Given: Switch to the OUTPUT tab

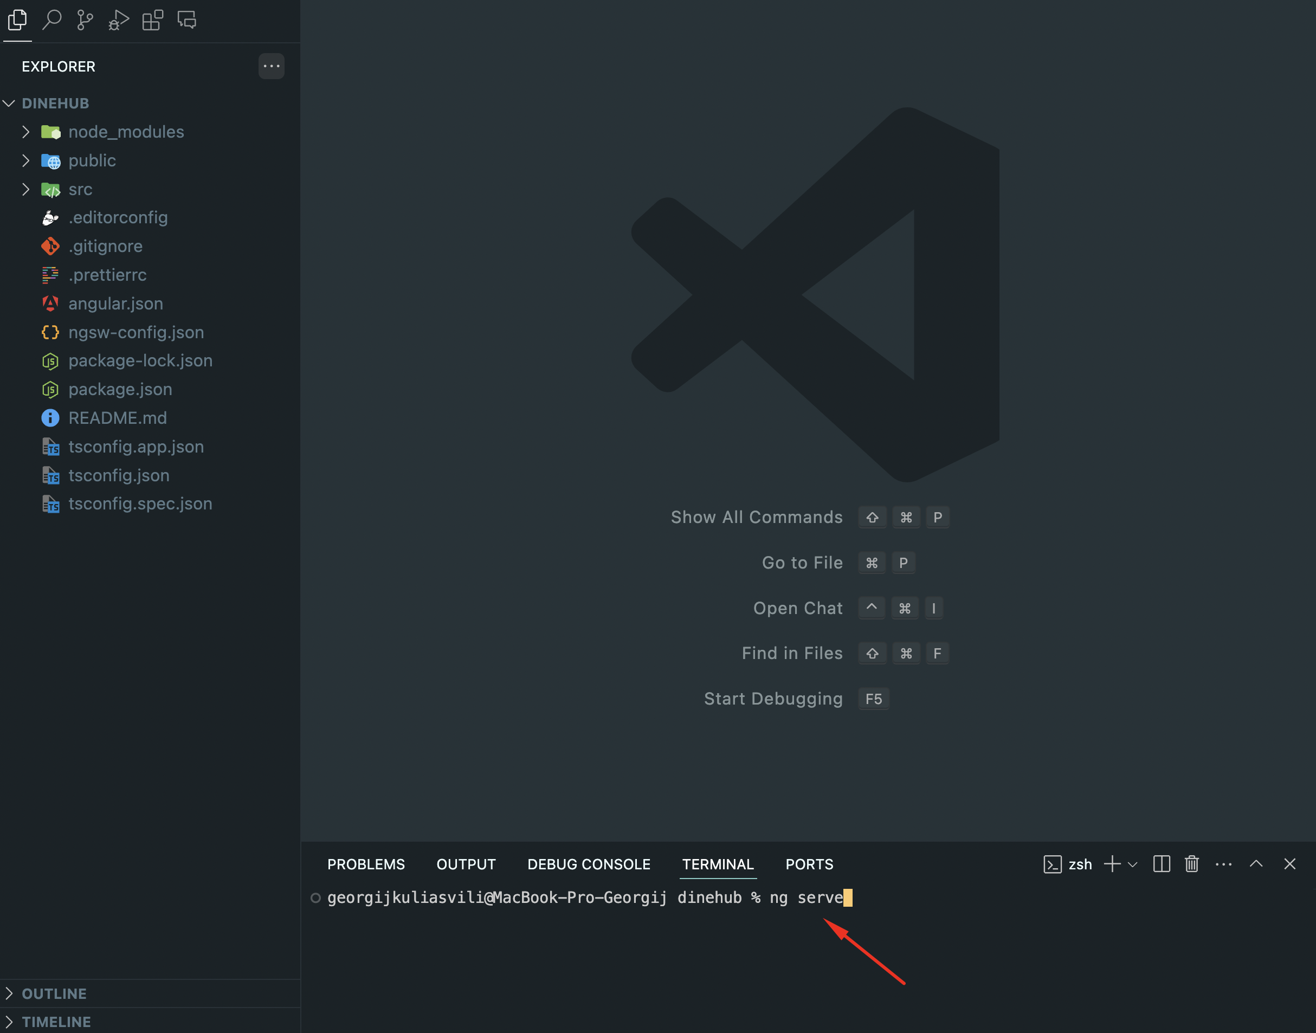Looking at the screenshot, I should (466, 864).
